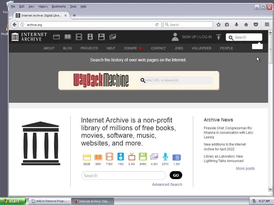Open the Images icon in top navbar
The image size is (274, 205).
coord(113,37)
